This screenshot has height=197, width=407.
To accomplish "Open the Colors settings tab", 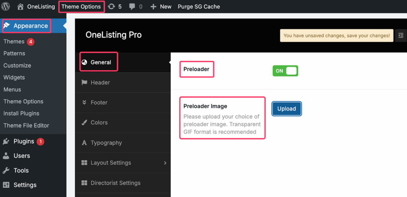I will (99, 122).
